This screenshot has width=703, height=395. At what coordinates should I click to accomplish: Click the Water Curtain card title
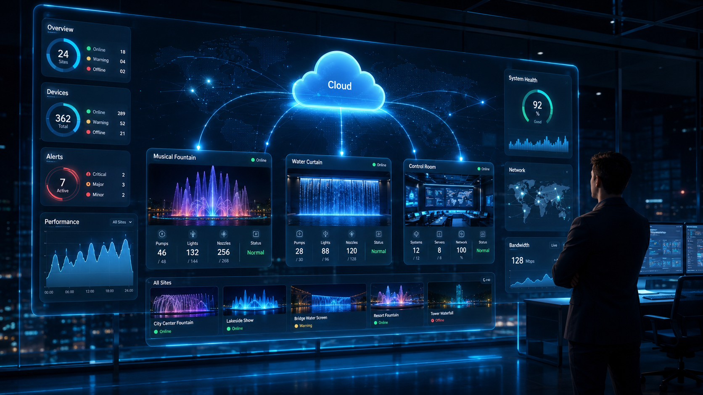point(307,162)
